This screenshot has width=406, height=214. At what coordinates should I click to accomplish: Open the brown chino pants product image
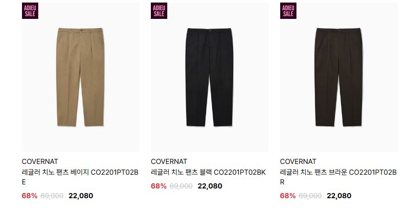pyautogui.click(x=339, y=77)
